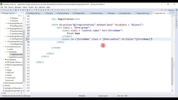Open the Edit menu

coord(6,7)
